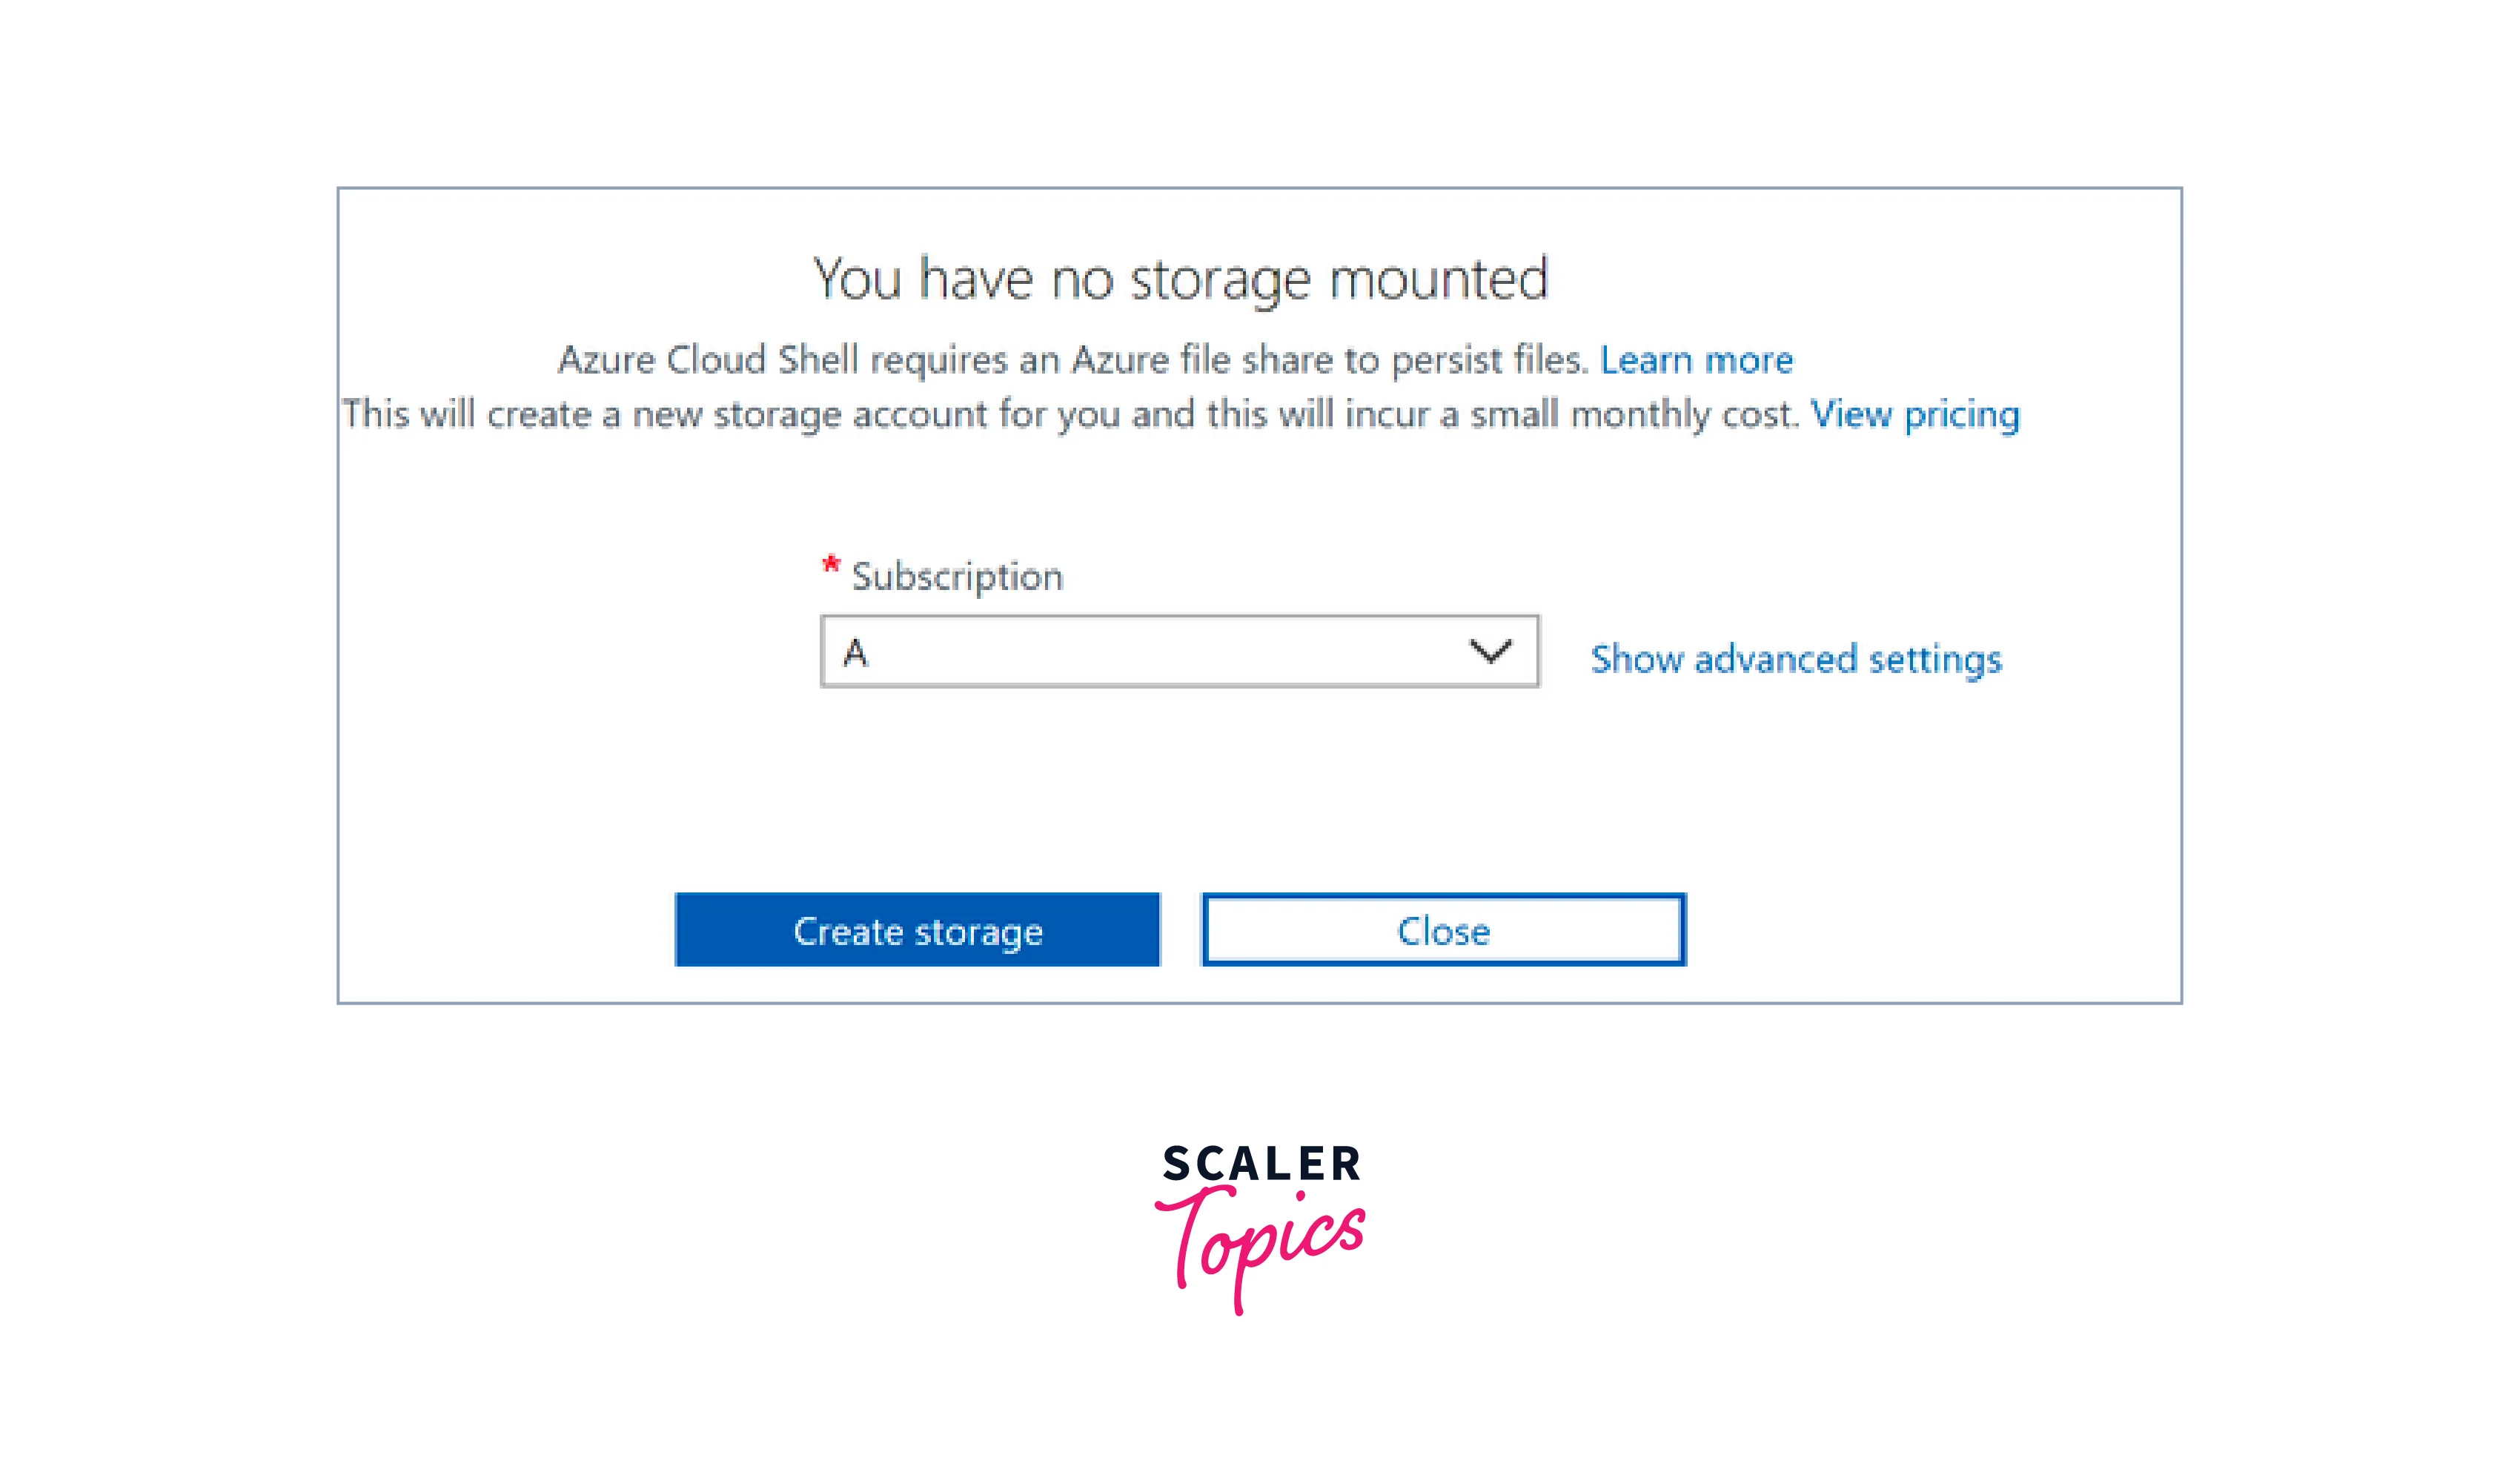The height and width of the screenshot is (1458, 2520).
Task: Click empty space right of subscription value A
Action: pyautogui.click(x=1150, y=652)
